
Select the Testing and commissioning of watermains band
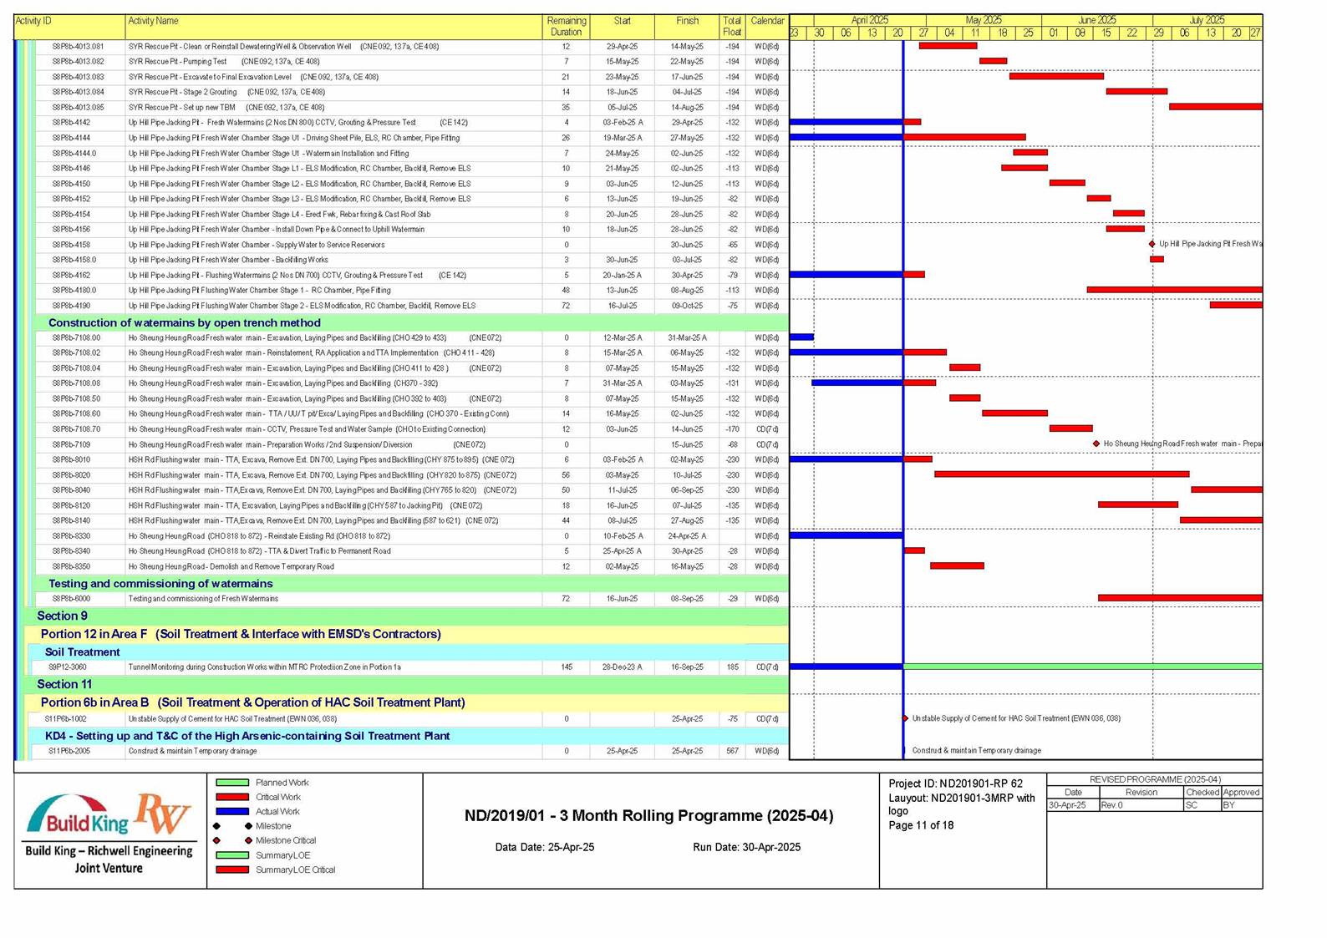pyautogui.click(x=412, y=583)
